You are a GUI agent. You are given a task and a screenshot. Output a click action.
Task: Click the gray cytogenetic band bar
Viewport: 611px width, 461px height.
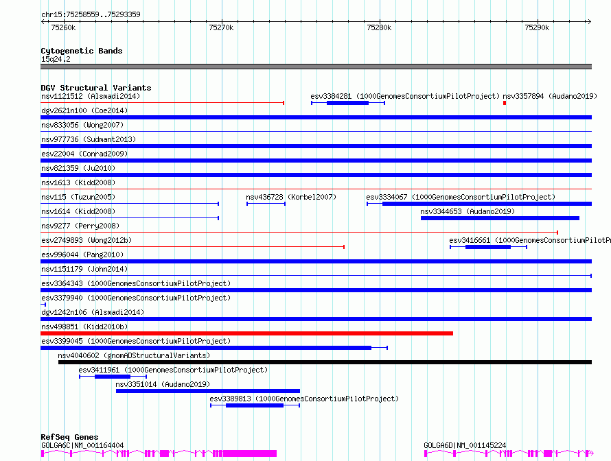pyautogui.click(x=316, y=67)
